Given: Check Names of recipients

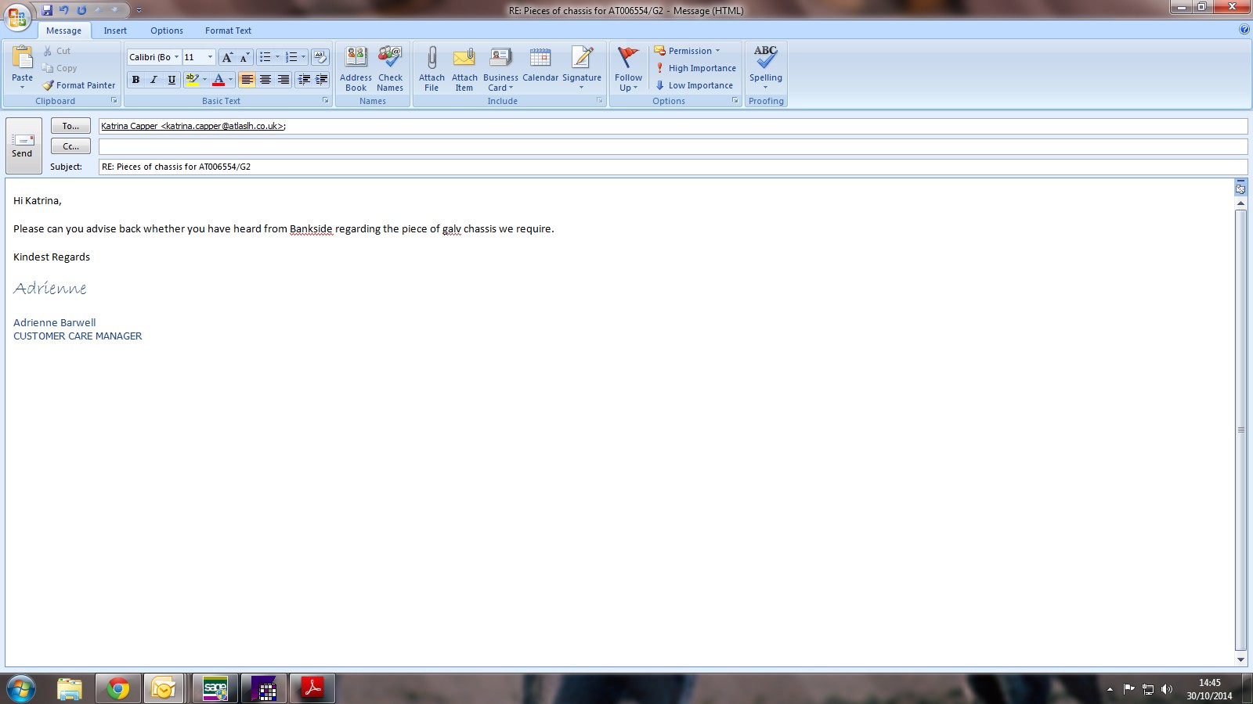Looking at the screenshot, I should tap(390, 69).
